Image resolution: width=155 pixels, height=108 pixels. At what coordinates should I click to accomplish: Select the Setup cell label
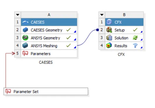(x=120, y=30)
